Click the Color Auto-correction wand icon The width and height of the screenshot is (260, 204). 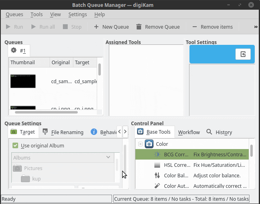[157, 186]
